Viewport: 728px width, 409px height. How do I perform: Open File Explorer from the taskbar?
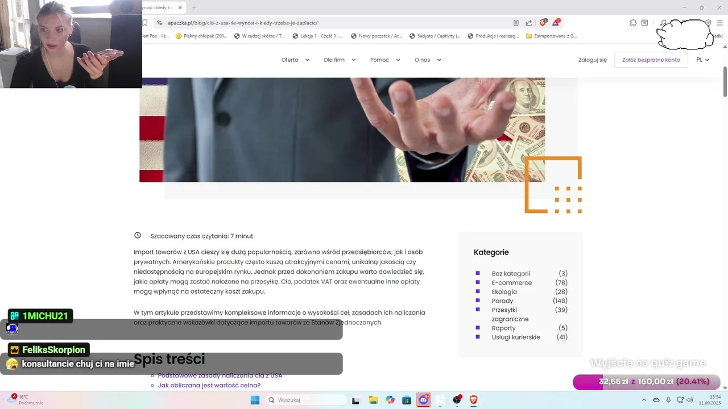(x=373, y=400)
